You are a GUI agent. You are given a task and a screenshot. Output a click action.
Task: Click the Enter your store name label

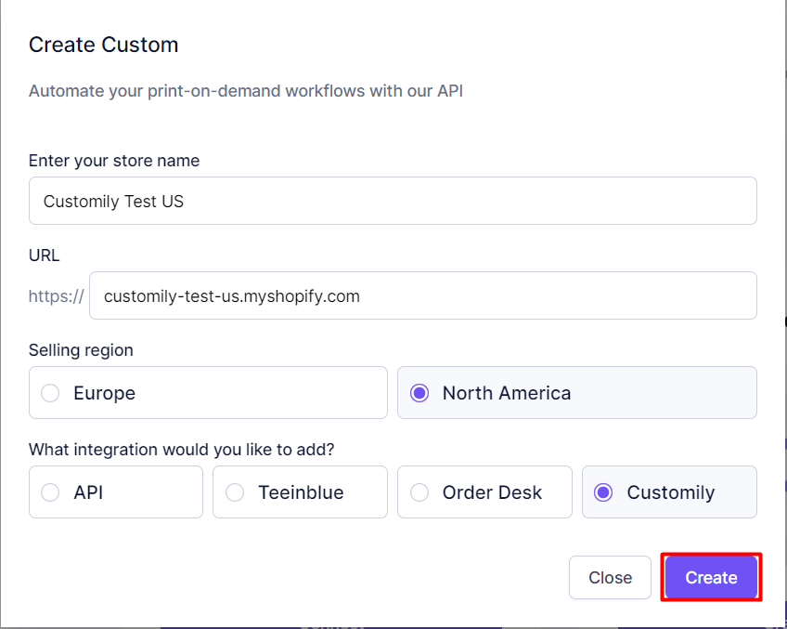(114, 161)
